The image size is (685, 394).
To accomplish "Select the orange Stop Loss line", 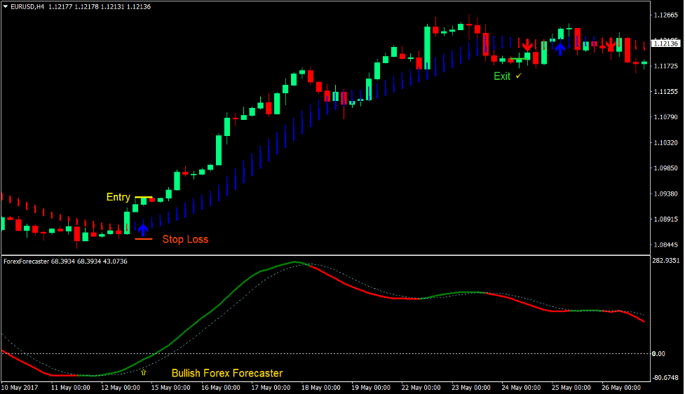I will [144, 239].
